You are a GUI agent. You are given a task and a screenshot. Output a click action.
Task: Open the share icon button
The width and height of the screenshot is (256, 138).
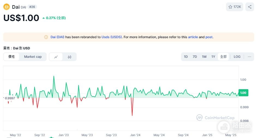coord(250,7)
